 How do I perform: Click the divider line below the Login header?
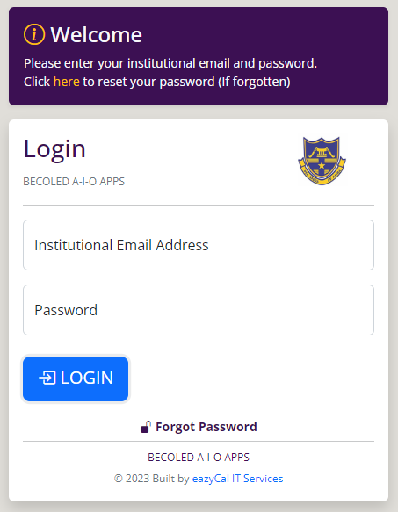[x=199, y=205]
